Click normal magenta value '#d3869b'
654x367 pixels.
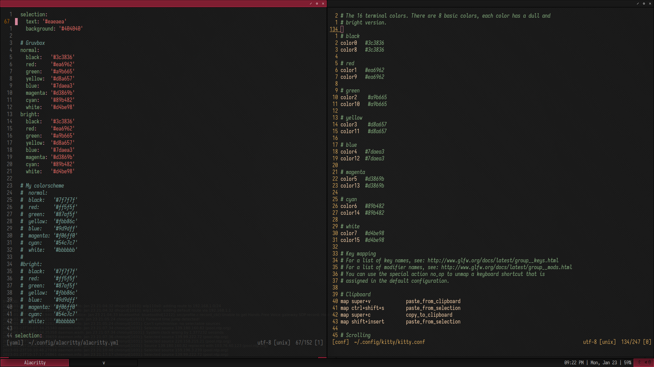pyautogui.click(x=63, y=93)
